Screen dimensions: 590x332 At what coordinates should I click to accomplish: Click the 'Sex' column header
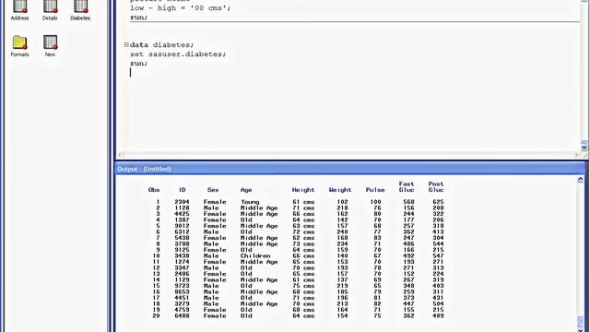213,190
